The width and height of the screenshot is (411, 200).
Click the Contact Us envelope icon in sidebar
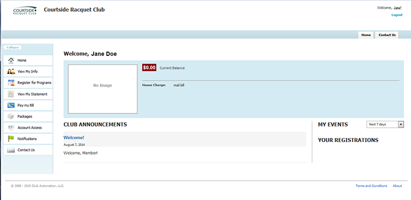click(x=11, y=150)
